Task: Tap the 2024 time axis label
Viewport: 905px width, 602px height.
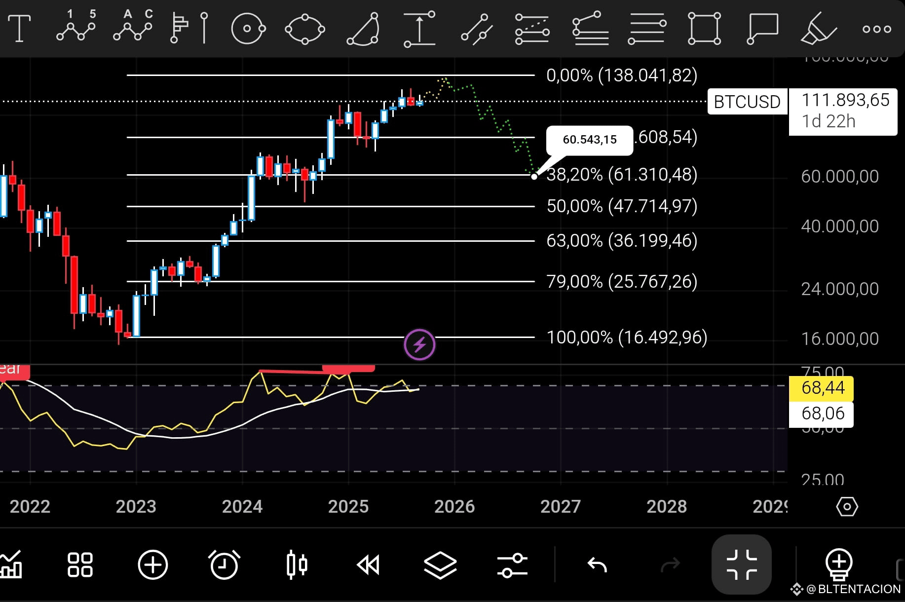Action: 242,507
